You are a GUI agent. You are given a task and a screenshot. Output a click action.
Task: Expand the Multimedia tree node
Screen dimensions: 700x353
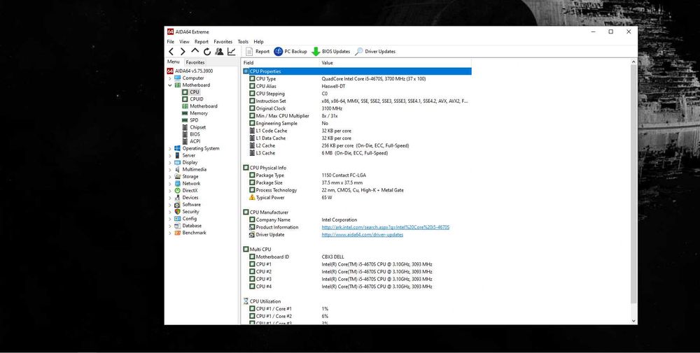(170, 170)
